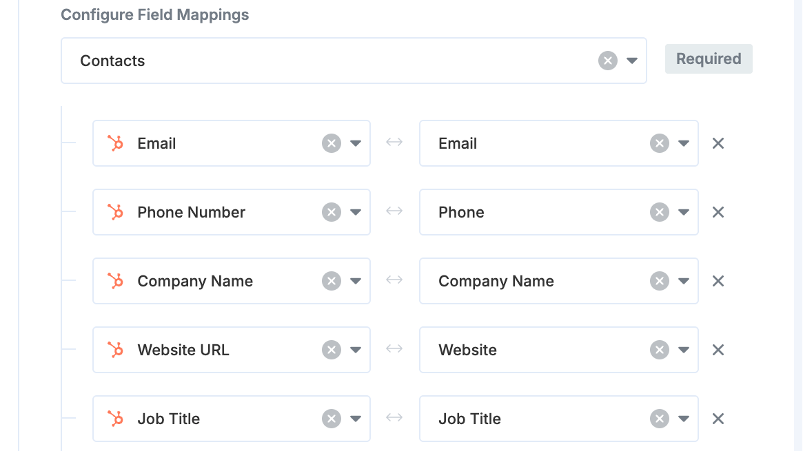Click the HubSpot icon beside Company Name

[x=115, y=281]
